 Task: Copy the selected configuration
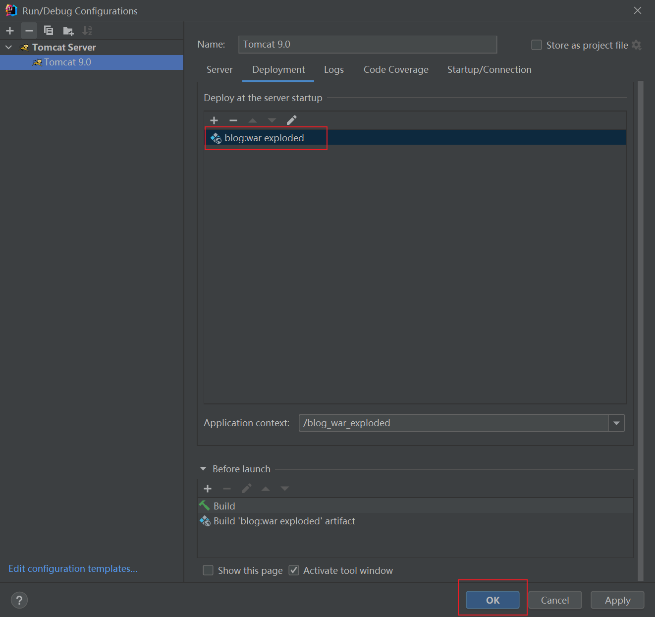(x=49, y=31)
